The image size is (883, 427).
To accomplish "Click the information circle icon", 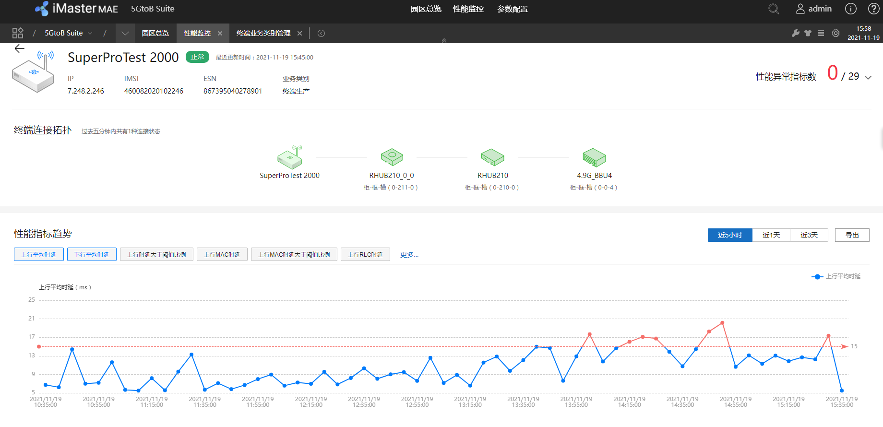I will tap(851, 9).
